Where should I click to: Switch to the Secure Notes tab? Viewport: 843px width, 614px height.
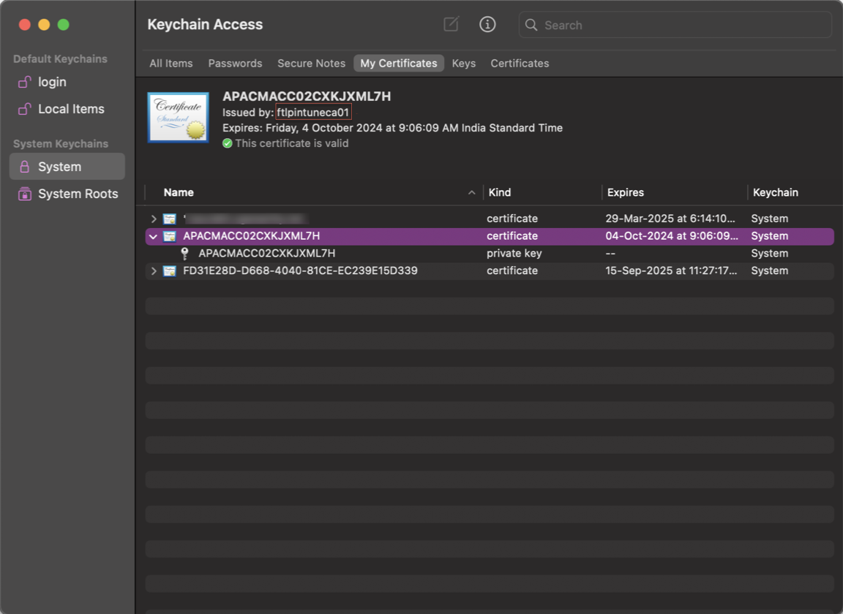tap(311, 64)
